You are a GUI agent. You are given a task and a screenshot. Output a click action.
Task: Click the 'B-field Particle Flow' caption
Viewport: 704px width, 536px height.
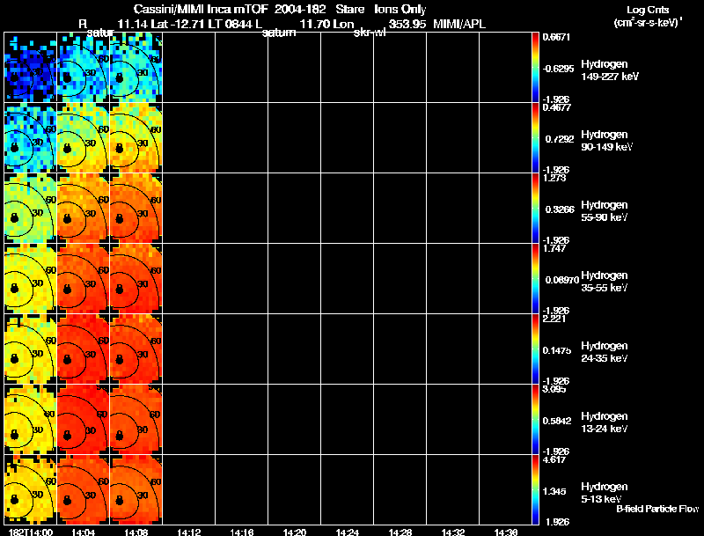[657, 509]
